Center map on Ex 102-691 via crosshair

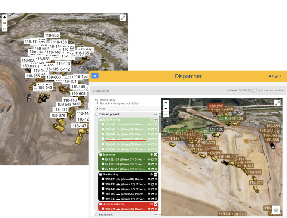coord(156,169)
